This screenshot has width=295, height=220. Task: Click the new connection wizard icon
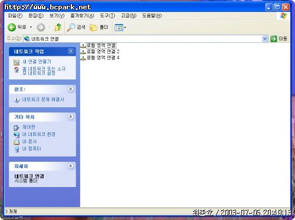(17, 62)
